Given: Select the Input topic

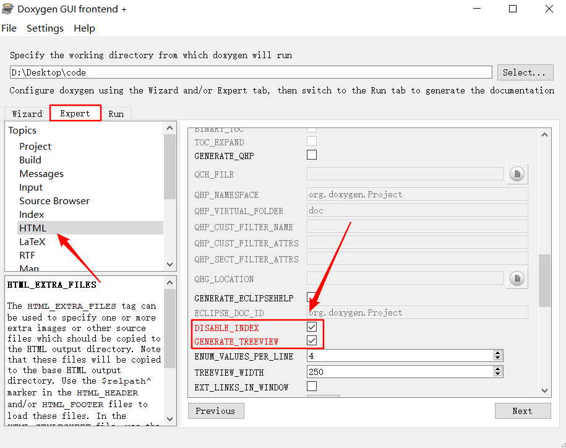Looking at the screenshot, I should click(x=31, y=187).
